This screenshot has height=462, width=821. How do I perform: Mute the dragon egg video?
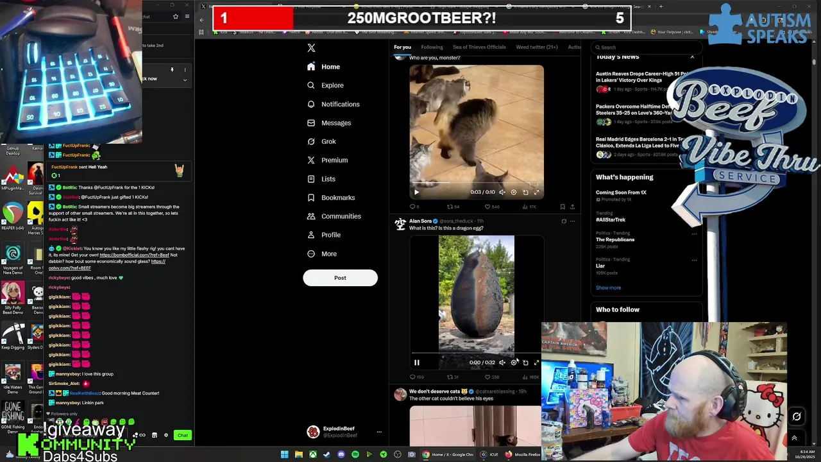pyautogui.click(x=502, y=363)
